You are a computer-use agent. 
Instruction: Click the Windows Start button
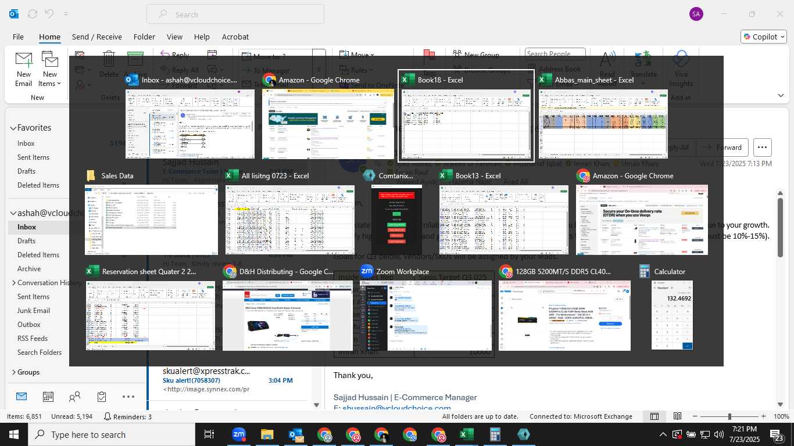(14, 434)
